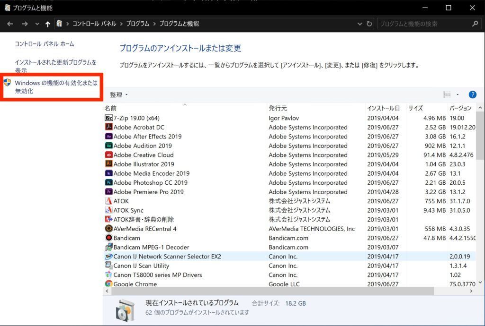Select the 47.8 MB size cell

click(435, 238)
